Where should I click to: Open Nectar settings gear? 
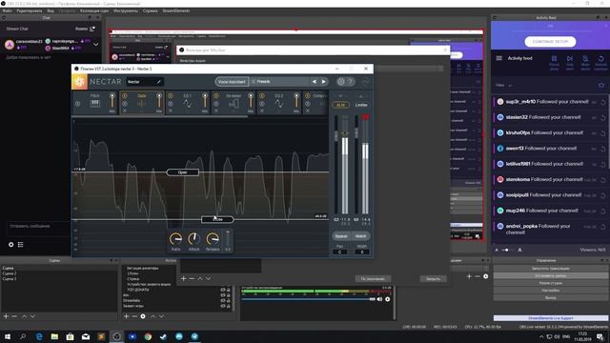click(x=341, y=81)
